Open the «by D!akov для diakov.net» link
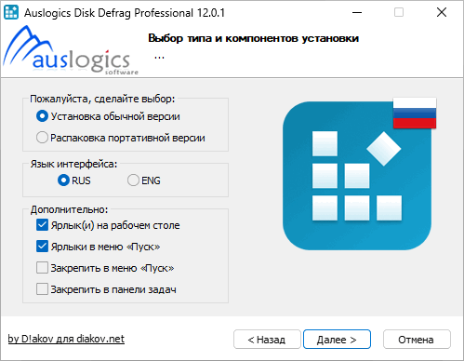Image resolution: width=464 pixels, height=361 pixels. (x=66, y=339)
